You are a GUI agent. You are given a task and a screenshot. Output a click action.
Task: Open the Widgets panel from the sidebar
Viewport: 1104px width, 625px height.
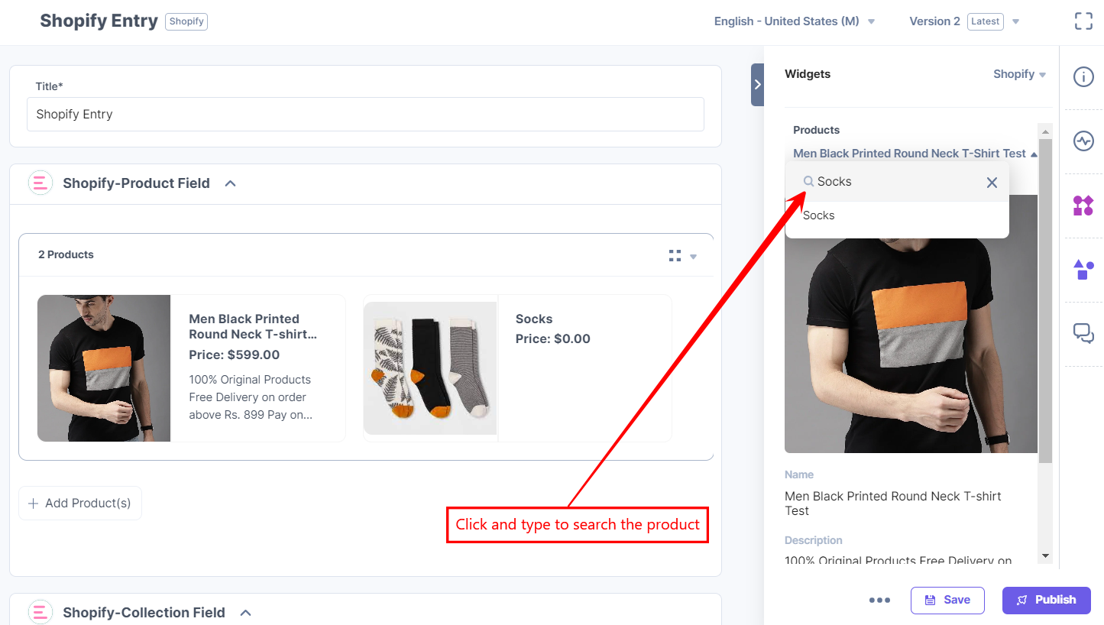tap(1083, 206)
